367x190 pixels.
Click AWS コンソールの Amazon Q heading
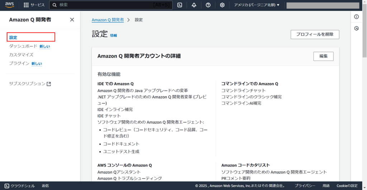click(124, 165)
